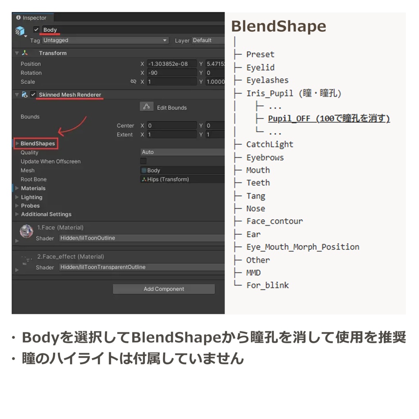Click the Eyelid entry in BlendShape list

(x=261, y=68)
